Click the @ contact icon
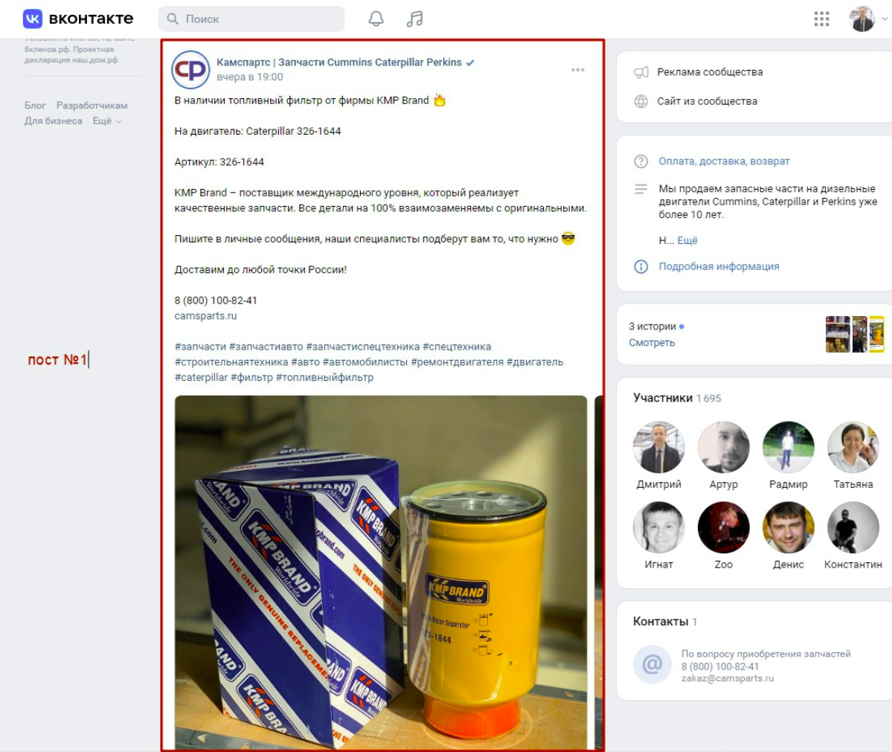The image size is (892, 752). pyautogui.click(x=652, y=663)
